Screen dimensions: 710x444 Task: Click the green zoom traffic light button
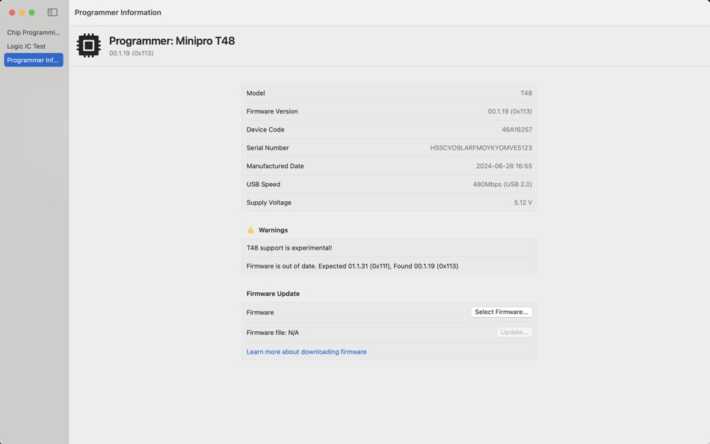point(31,12)
